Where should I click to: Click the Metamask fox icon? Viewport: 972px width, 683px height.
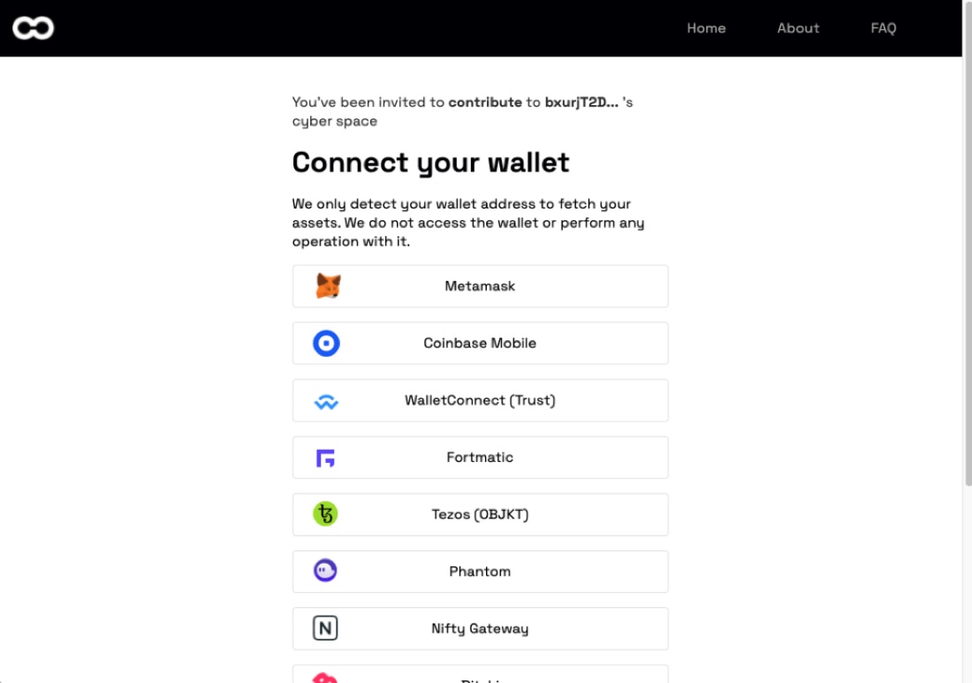pyautogui.click(x=328, y=285)
